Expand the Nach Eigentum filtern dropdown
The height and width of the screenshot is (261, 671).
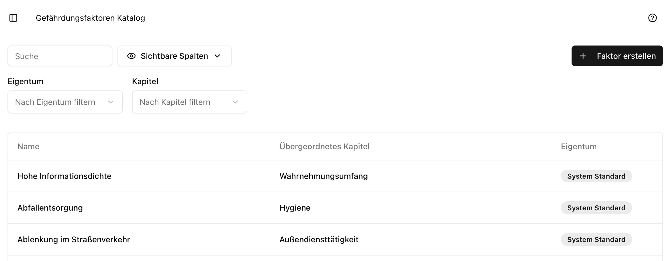[65, 102]
